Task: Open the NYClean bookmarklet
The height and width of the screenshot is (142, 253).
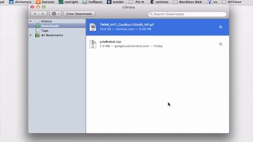Action: click(x=234, y=2)
